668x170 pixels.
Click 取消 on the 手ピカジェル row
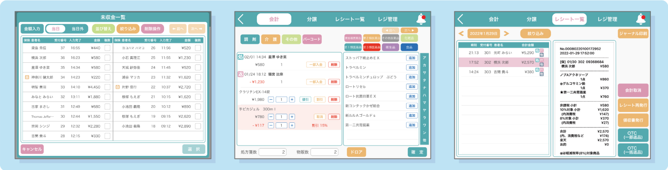tap(319, 117)
